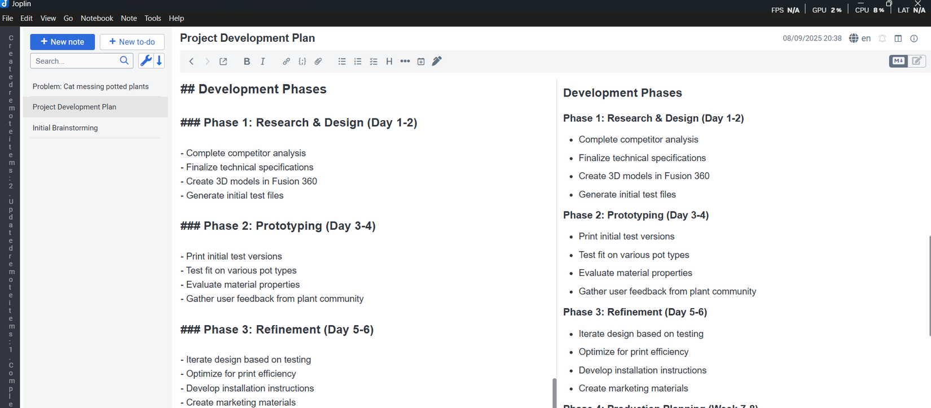The height and width of the screenshot is (408, 931).
Task: Insert a bulleted list
Action: [342, 62]
